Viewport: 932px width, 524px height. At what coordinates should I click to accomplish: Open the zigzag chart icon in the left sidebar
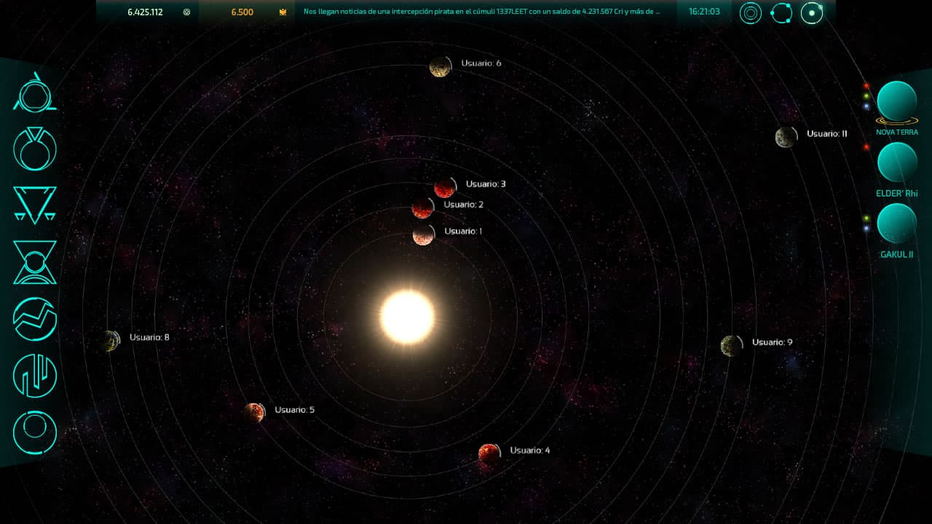34,319
